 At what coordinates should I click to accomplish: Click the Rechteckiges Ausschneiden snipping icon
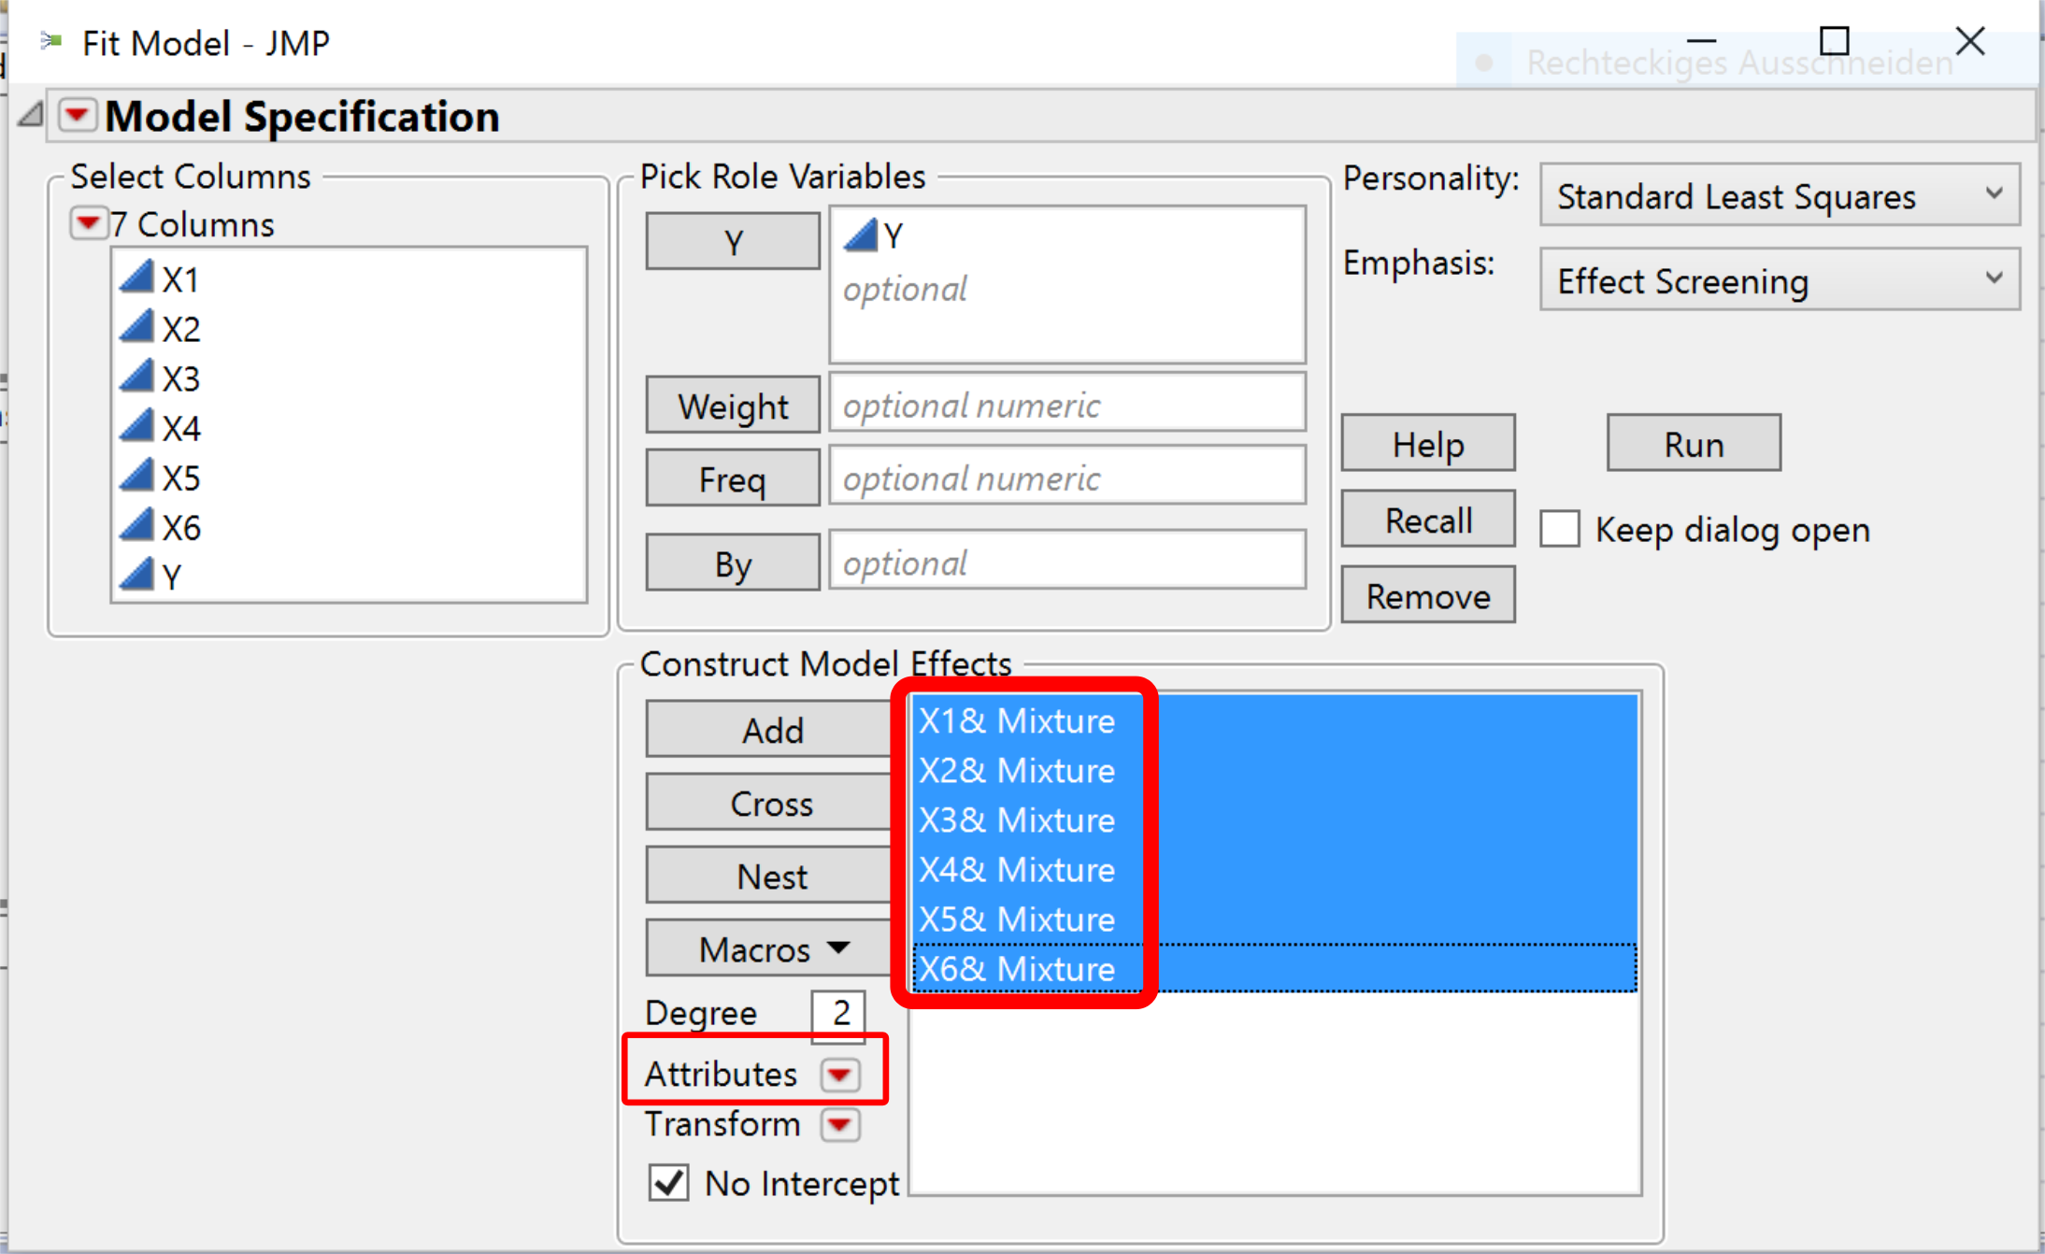(x=1485, y=61)
